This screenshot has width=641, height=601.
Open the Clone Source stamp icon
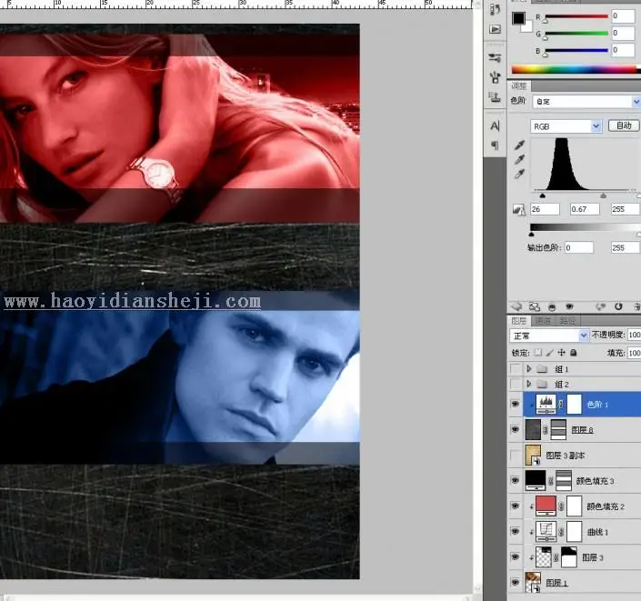click(495, 97)
